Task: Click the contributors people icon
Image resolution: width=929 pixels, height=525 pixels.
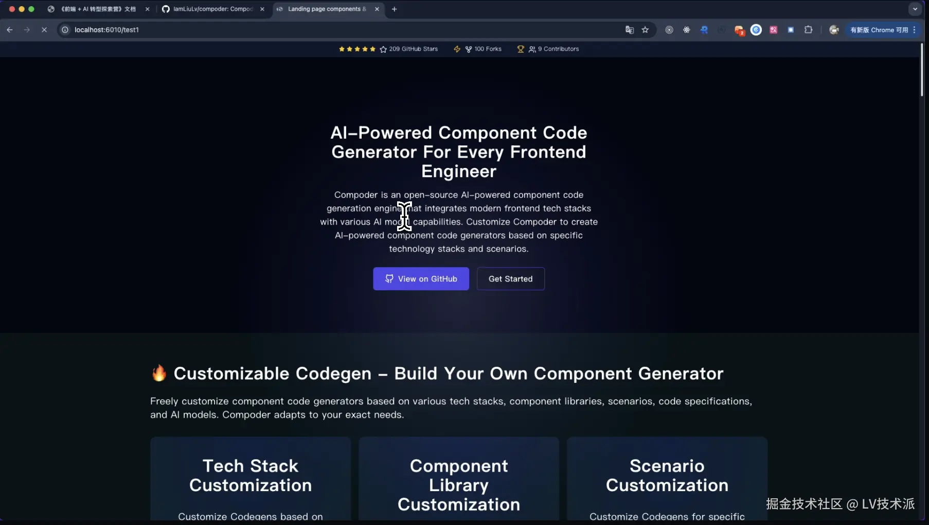Action: coord(532,49)
